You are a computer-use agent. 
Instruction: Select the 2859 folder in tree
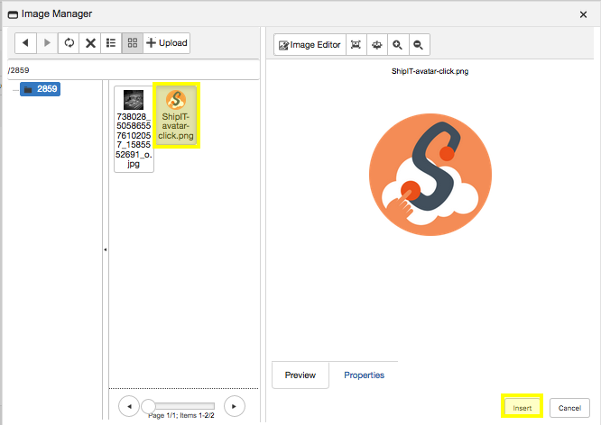41,89
